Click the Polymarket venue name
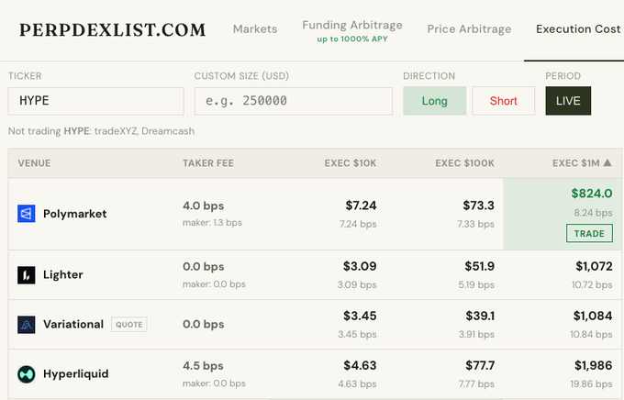Viewport: 624px width, 400px height. [x=75, y=214]
